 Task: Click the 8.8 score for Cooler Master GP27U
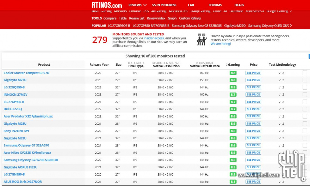233,73
